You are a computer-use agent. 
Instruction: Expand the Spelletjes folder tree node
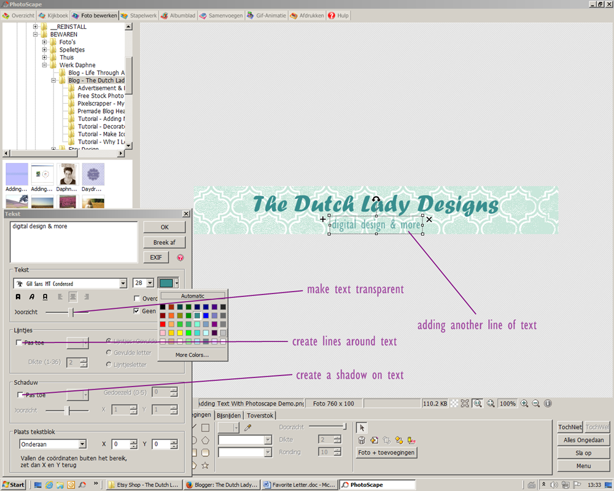[44, 50]
